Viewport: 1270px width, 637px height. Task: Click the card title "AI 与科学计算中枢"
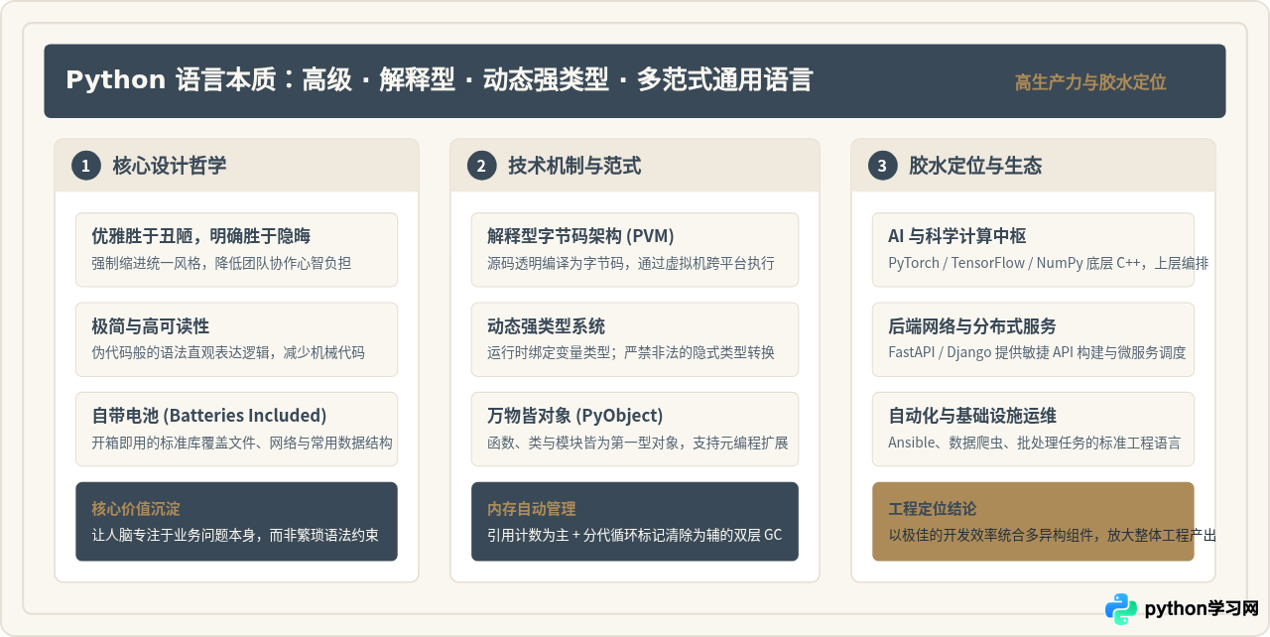957,236
